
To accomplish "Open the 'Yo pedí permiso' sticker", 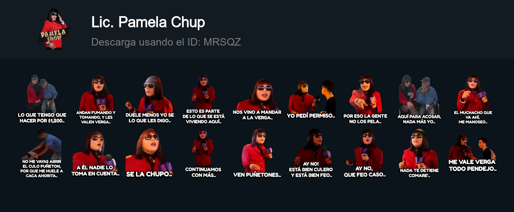I will coord(311,99).
